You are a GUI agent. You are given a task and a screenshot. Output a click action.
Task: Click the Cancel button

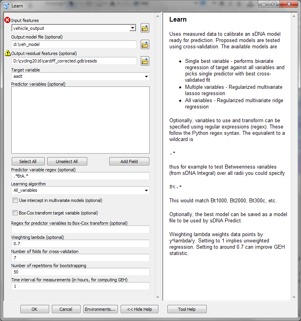[66, 309]
